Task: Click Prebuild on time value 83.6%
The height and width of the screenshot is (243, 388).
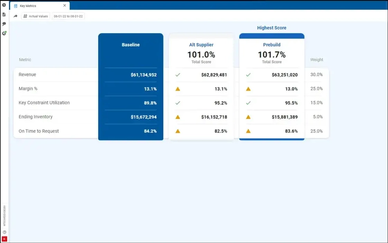Action: click(291, 131)
